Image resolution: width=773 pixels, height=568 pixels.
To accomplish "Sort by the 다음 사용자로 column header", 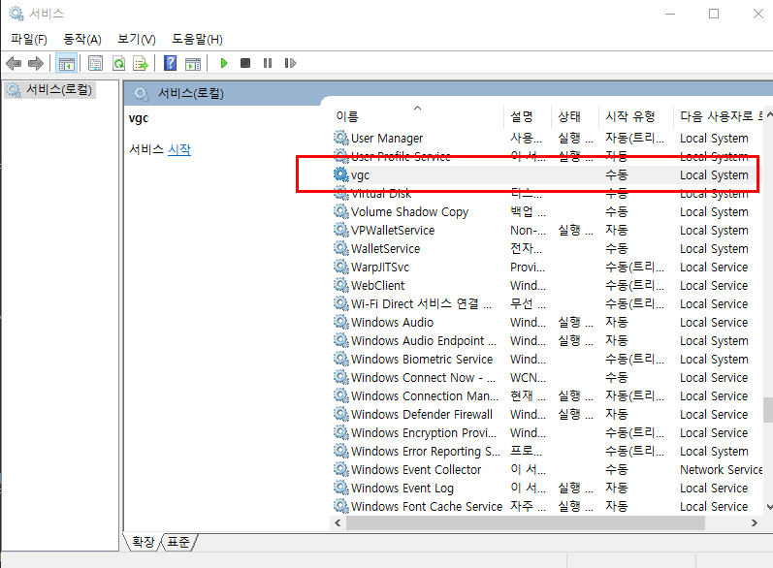I will click(719, 116).
